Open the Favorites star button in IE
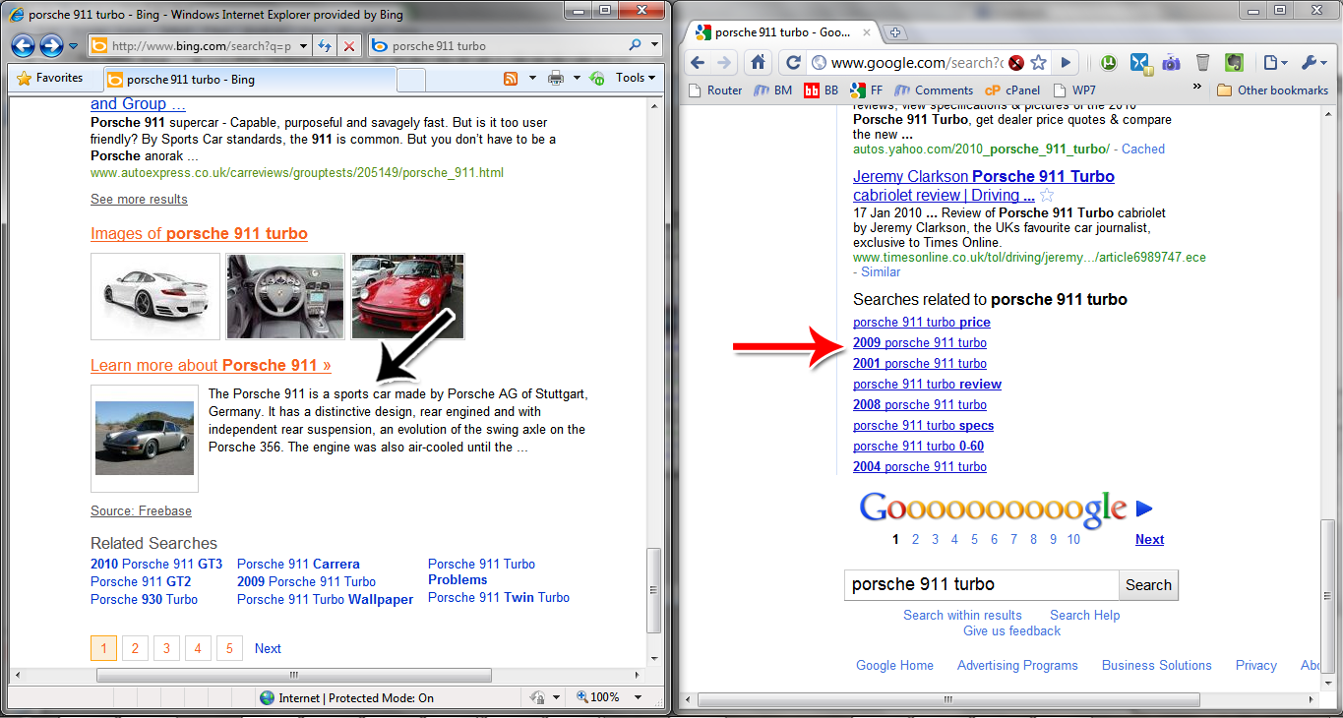The width and height of the screenshot is (1343, 718). pos(50,79)
